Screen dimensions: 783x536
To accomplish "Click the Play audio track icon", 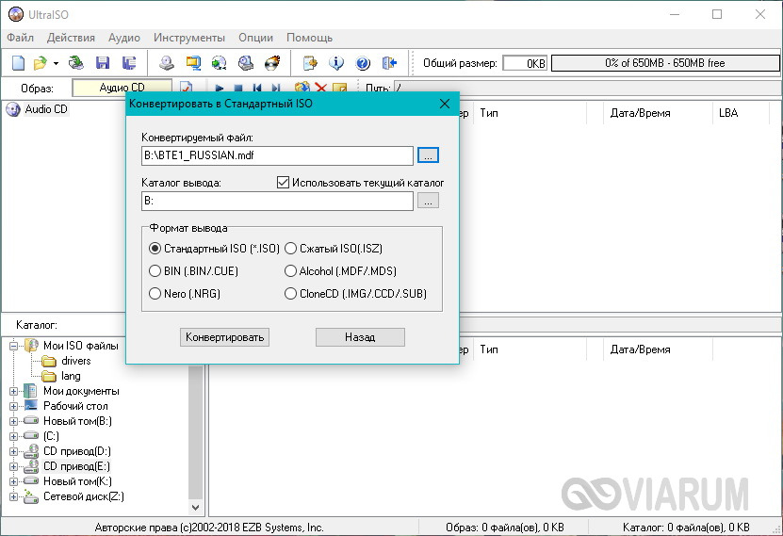I will pyautogui.click(x=220, y=89).
